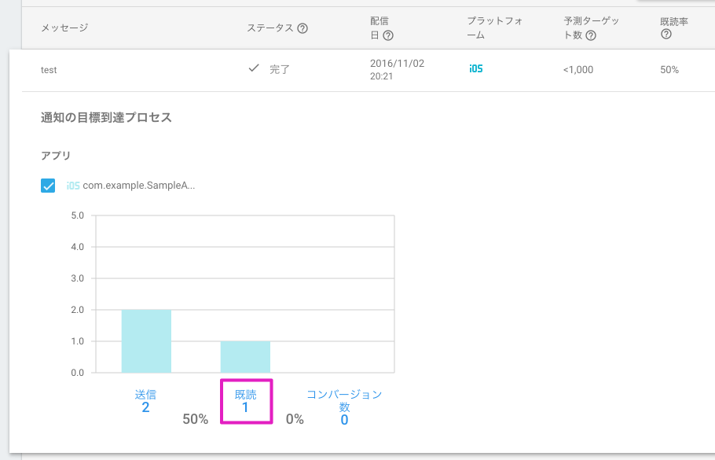Click the com.example.SampleA... app name
Image resolution: width=715 pixels, height=460 pixels.
(x=138, y=186)
